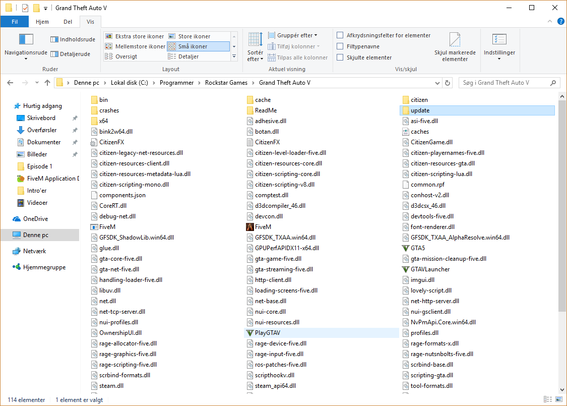Enable Filtypenavne checkbox
This screenshot has width=567, height=406.
click(340, 46)
